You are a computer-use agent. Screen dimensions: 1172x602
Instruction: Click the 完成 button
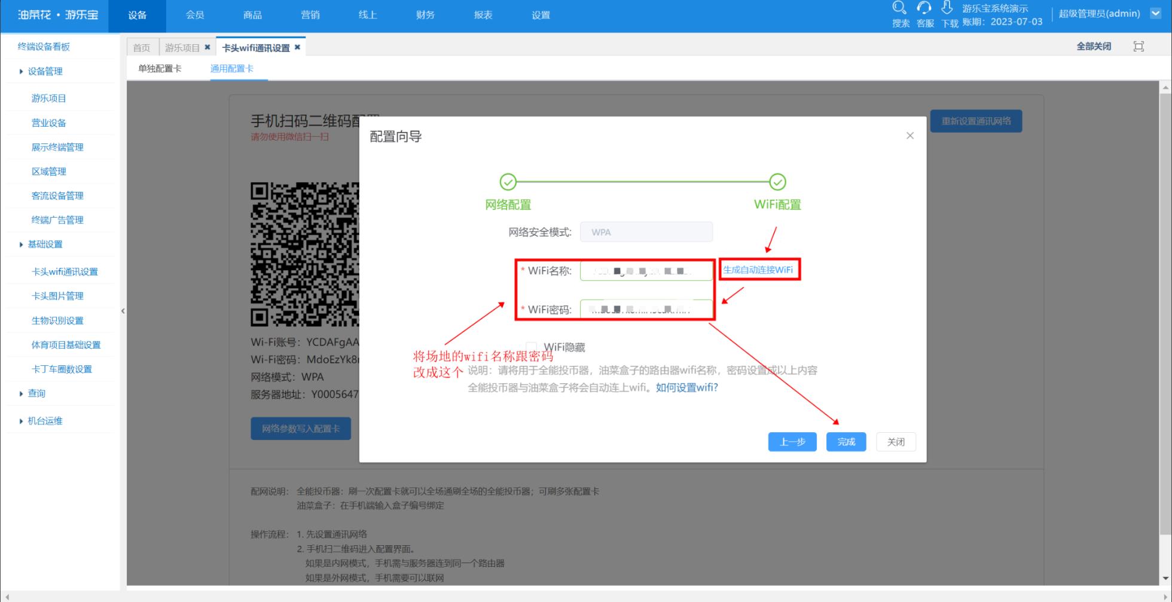click(x=846, y=442)
